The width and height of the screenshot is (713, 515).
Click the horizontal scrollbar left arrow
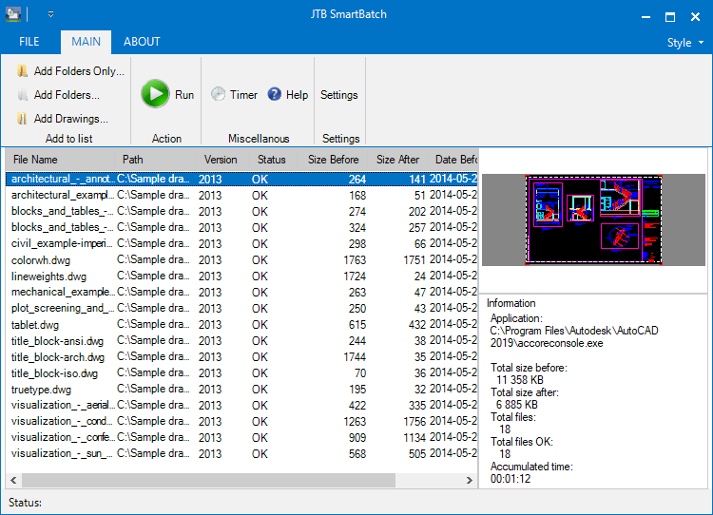tap(13, 480)
